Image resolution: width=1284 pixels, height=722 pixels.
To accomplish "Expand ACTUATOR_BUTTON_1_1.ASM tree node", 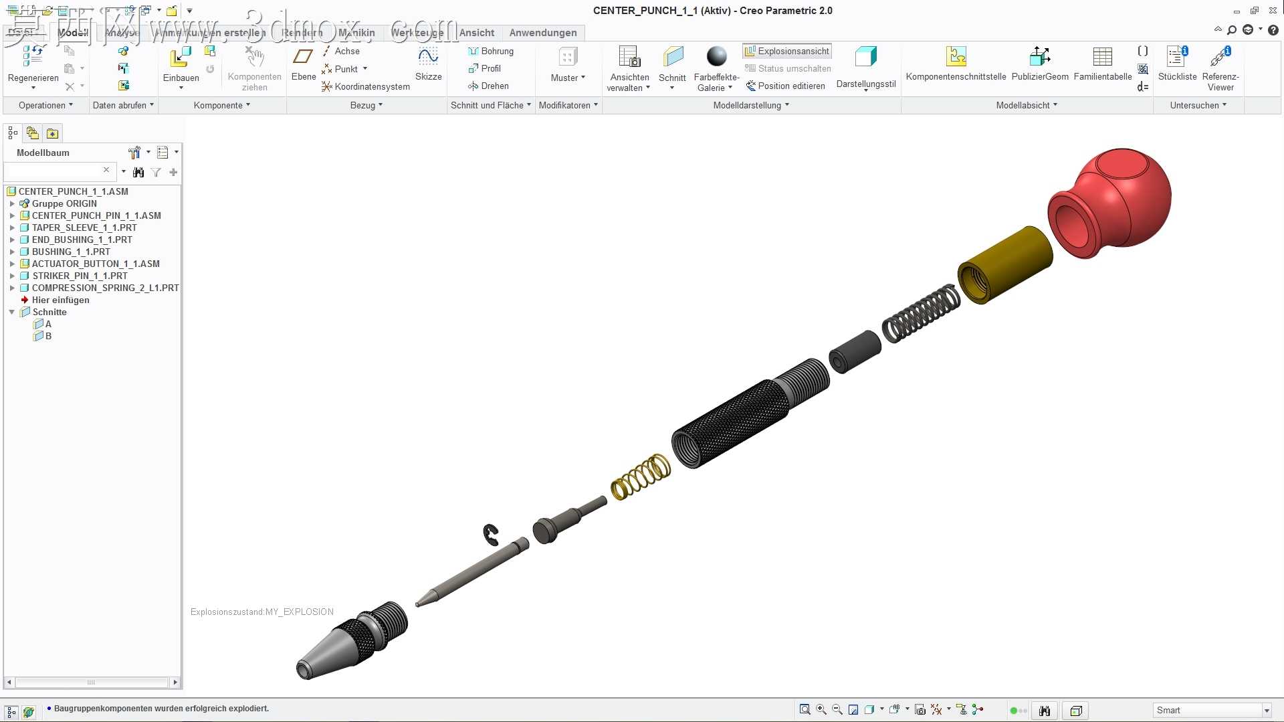I will [x=12, y=264].
